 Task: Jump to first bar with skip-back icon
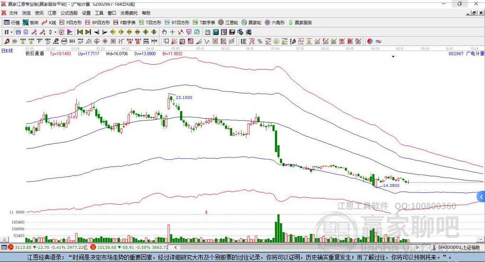[80, 32]
